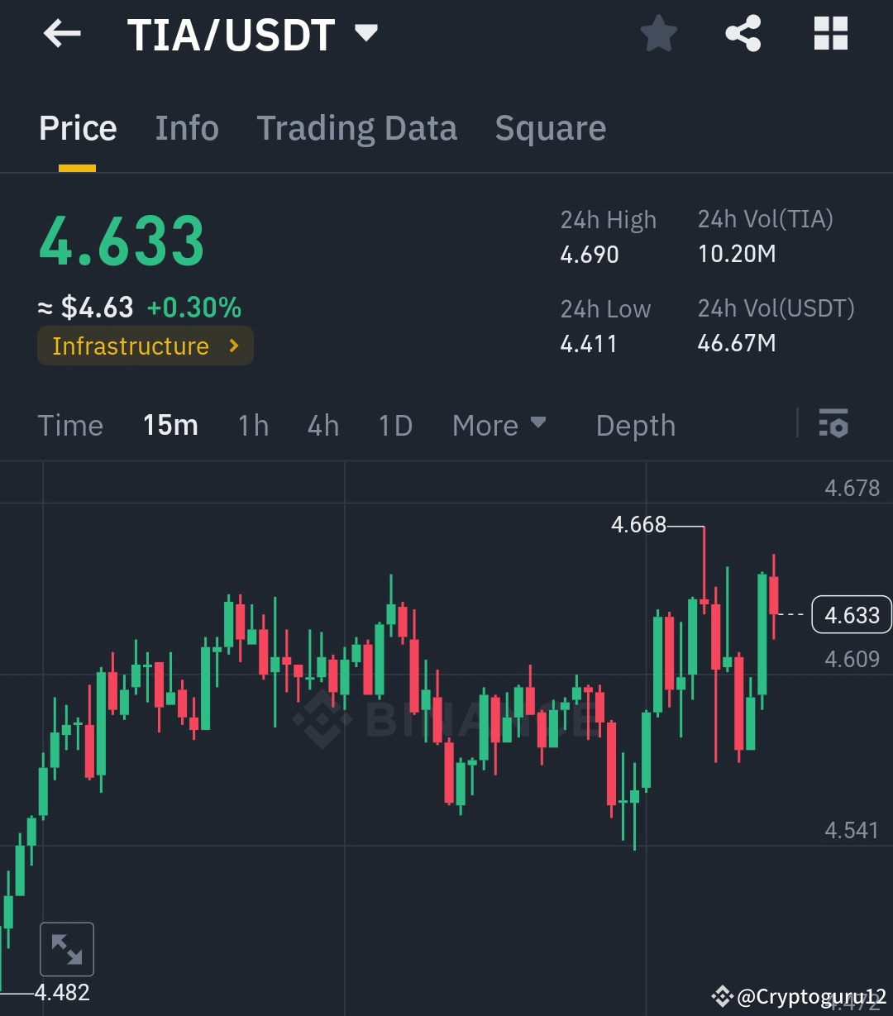The height and width of the screenshot is (1016, 893).
Task: Open the Trading Data tab
Action: (x=356, y=128)
